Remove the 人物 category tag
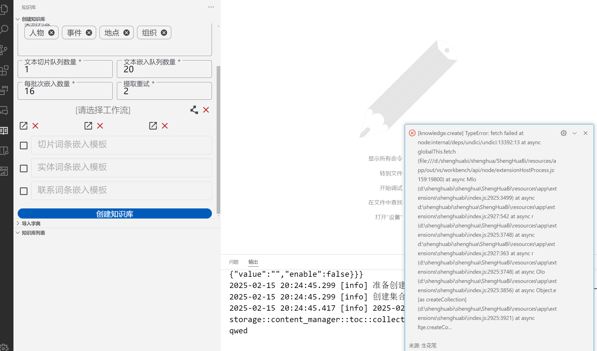 pos(51,33)
